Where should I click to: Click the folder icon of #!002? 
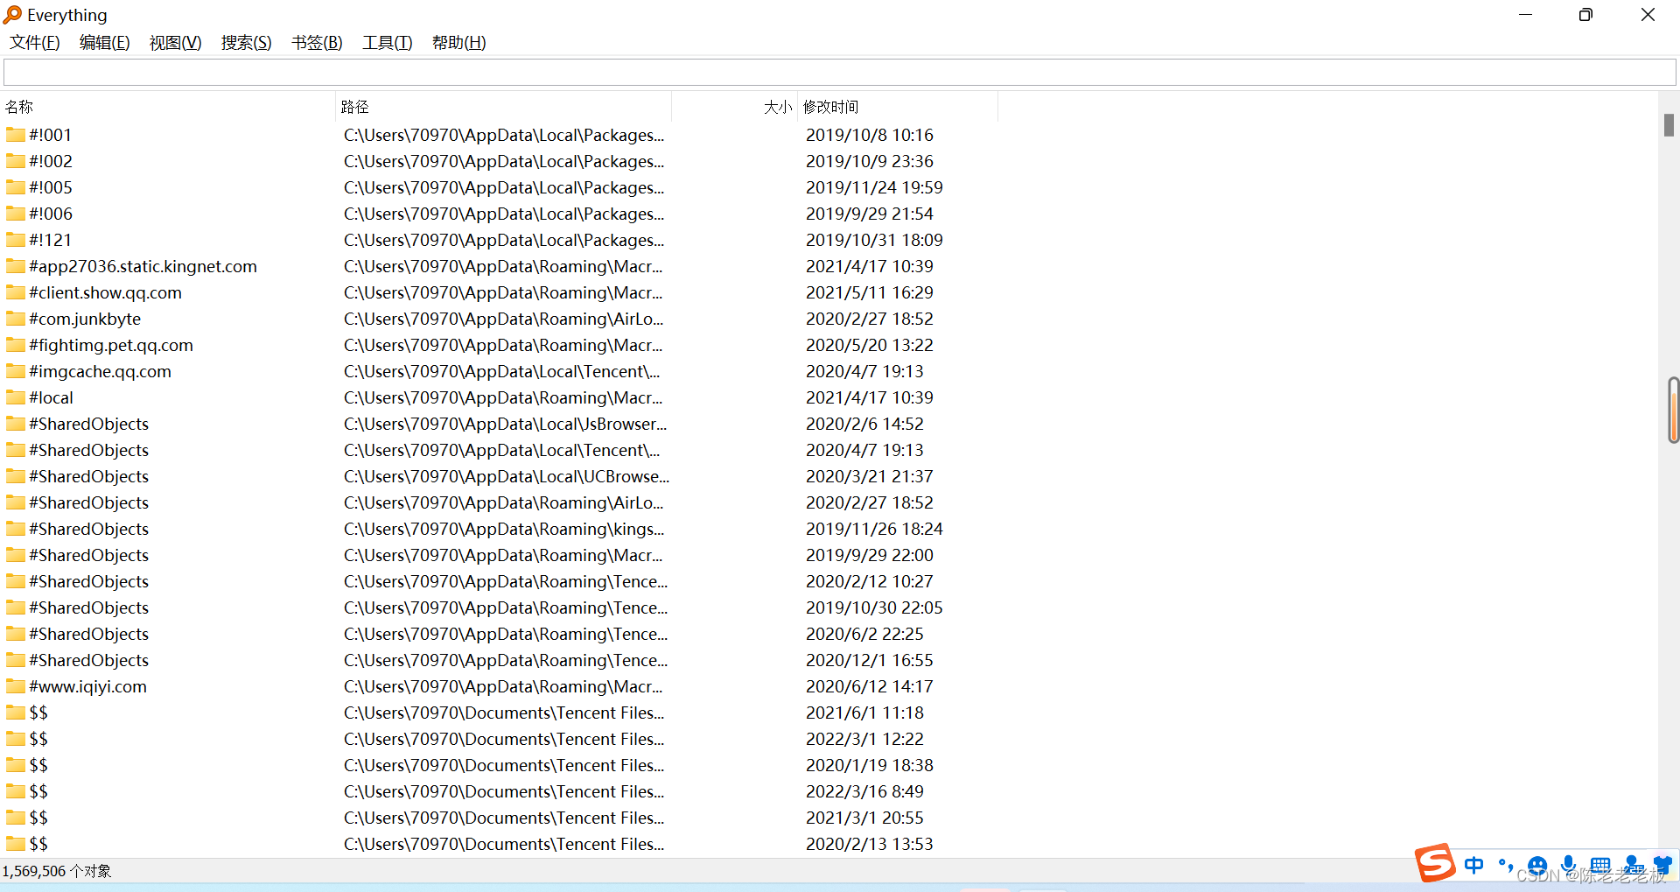(x=16, y=161)
